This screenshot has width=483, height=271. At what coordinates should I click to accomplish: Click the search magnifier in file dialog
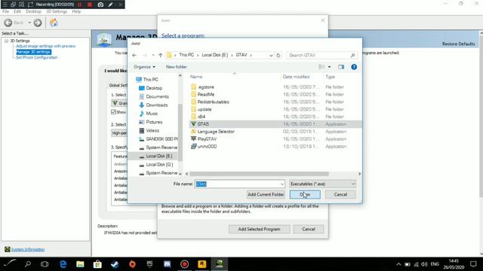point(352,55)
